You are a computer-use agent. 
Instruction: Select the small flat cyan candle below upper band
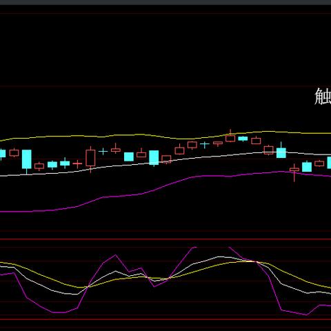click(x=243, y=139)
